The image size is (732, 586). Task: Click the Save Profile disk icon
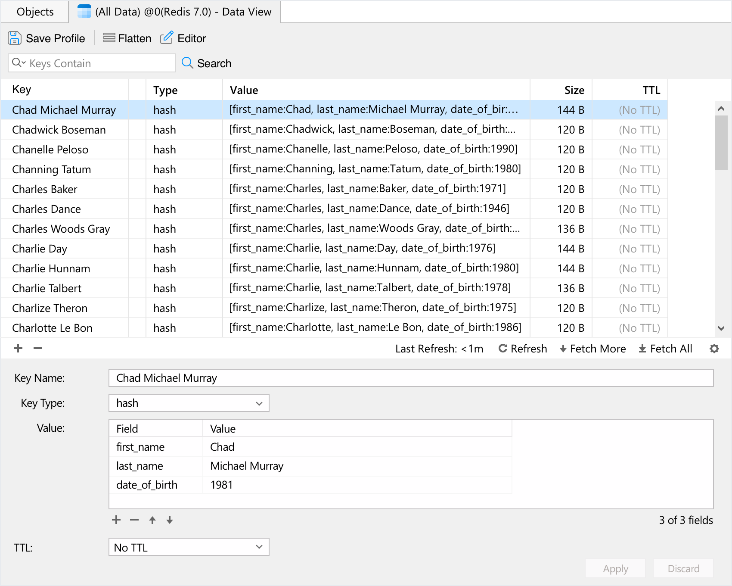pos(15,38)
